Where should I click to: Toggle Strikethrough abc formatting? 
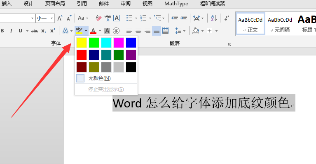pos(35,31)
